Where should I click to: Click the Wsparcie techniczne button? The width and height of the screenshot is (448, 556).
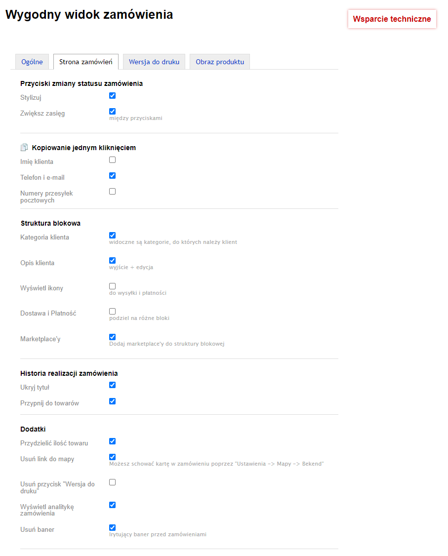[x=392, y=19]
